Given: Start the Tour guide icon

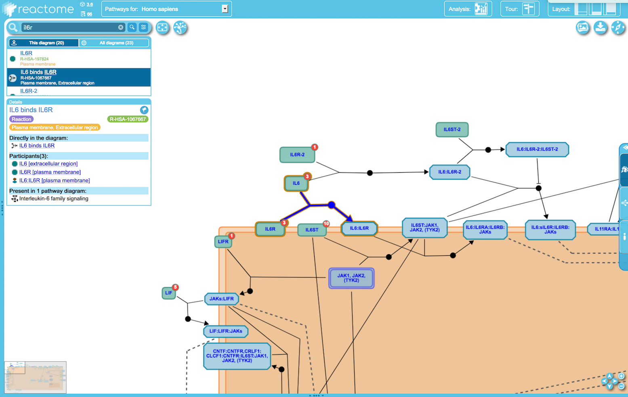Looking at the screenshot, I should [x=528, y=9].
